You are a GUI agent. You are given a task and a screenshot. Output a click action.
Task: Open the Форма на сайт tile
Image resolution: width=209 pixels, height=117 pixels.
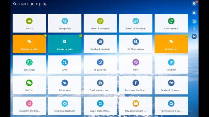[65, 44]
